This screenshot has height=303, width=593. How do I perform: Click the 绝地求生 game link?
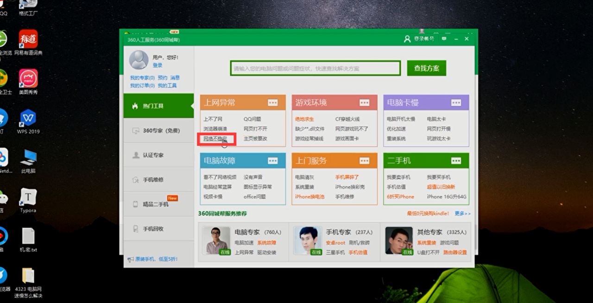305,119
